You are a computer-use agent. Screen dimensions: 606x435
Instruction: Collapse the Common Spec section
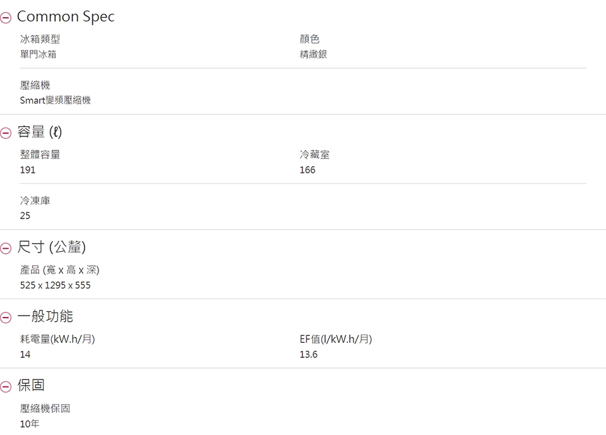click(x=6, y=18)
